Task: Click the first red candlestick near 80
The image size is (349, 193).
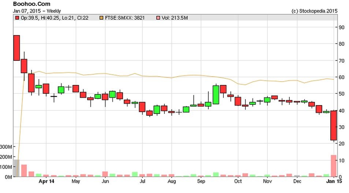Action: click(x=17, y=48)
